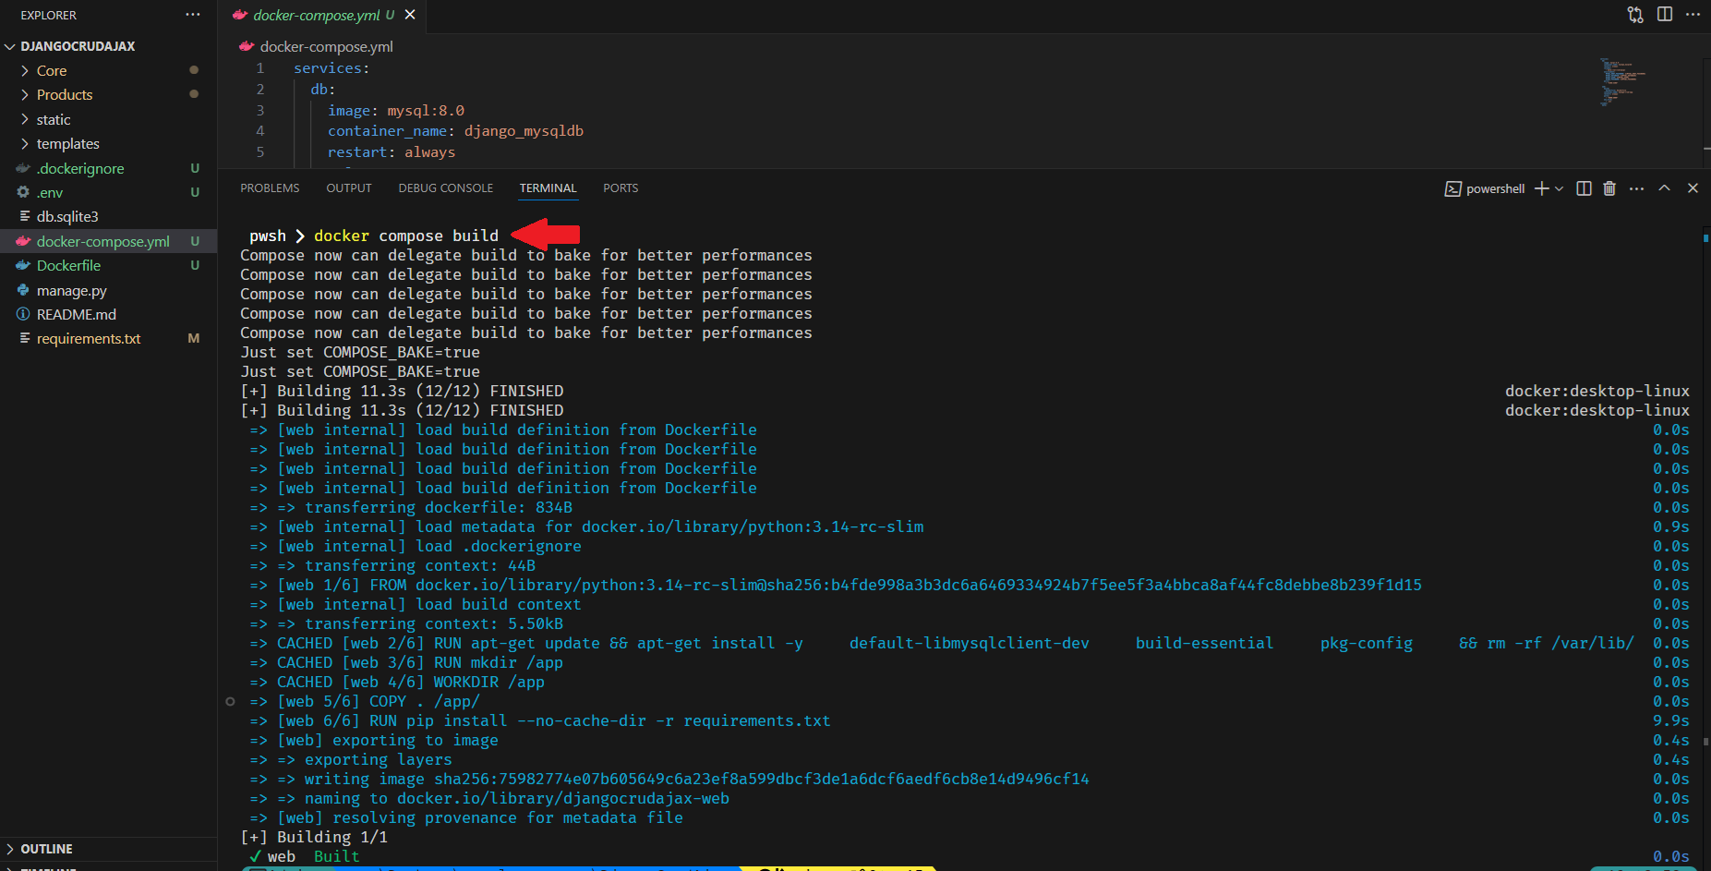The height and width of the screenshot is (871, 1711).
Task: Click 'container_name: django_mysqldb' line
Action: (x=455, y=131)
